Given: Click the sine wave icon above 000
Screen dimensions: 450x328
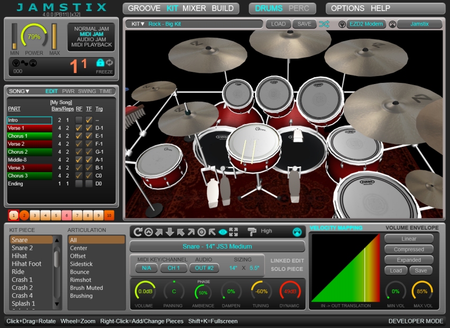Looking at the screenshot, I should 24,63.
